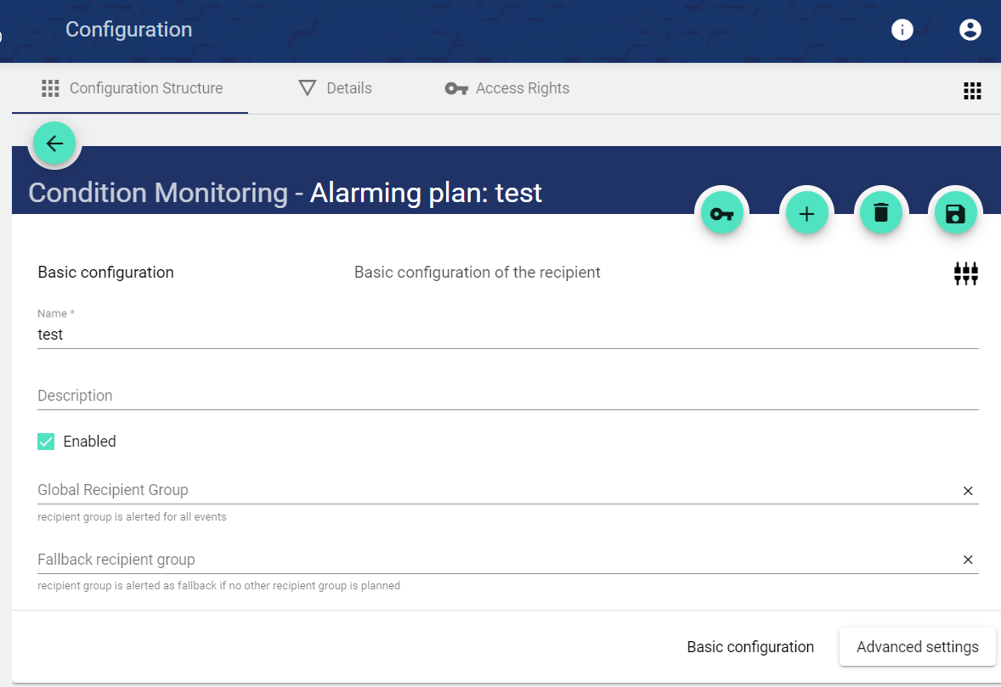Select the Configuration Structure tab
1001x687 pixels.
[x=132, y=88]
